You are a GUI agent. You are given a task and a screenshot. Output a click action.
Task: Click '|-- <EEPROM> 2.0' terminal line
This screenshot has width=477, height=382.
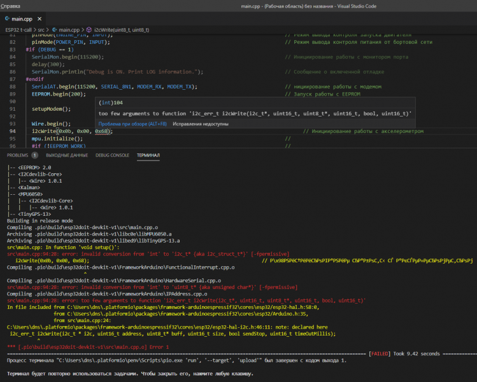point(29,167)
